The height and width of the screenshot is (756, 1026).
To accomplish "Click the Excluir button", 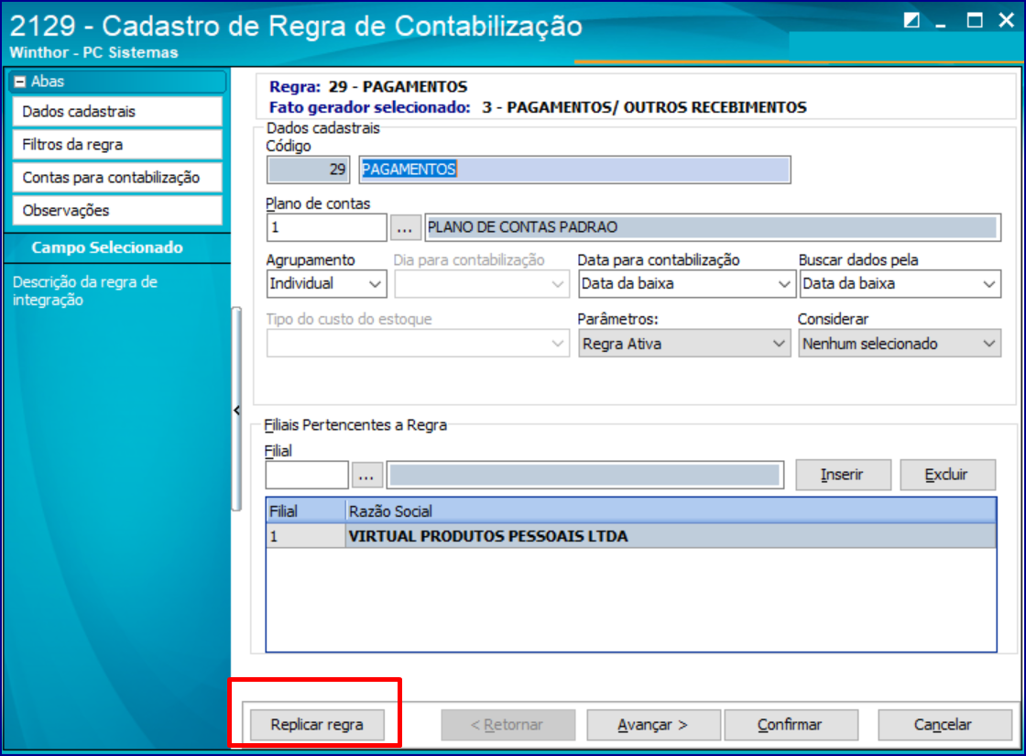I will tap(947, 475).
